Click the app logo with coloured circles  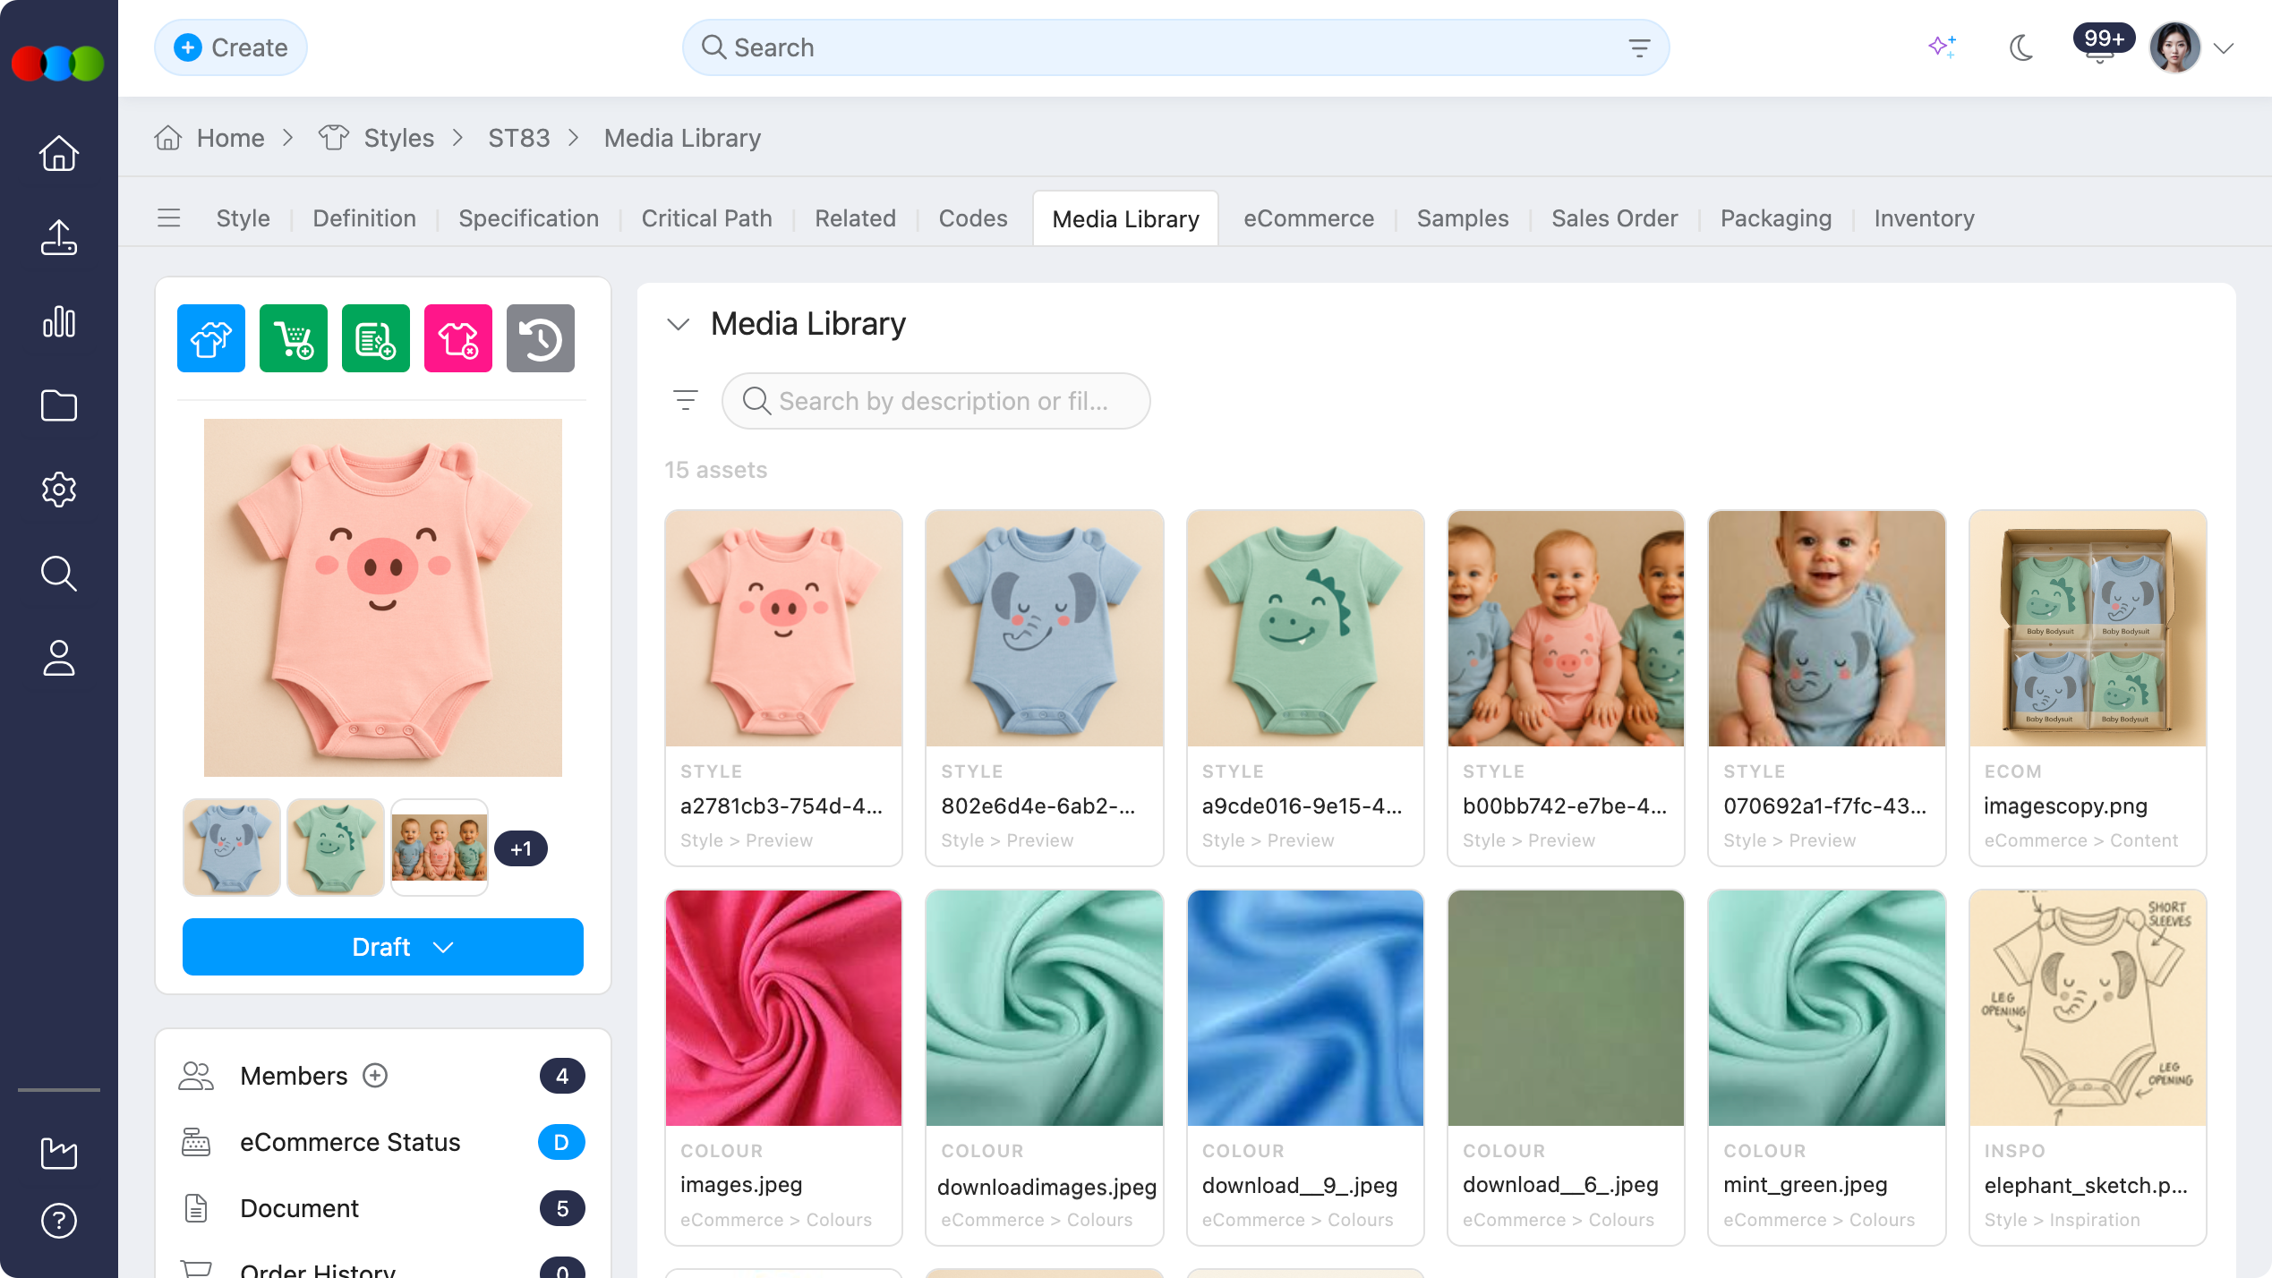tap(58, 63)
